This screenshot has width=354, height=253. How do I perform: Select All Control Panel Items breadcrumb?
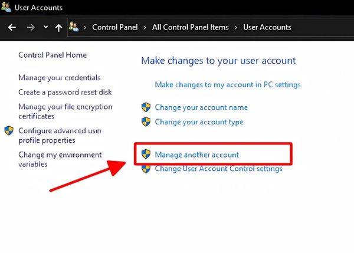tap(191, 27)
